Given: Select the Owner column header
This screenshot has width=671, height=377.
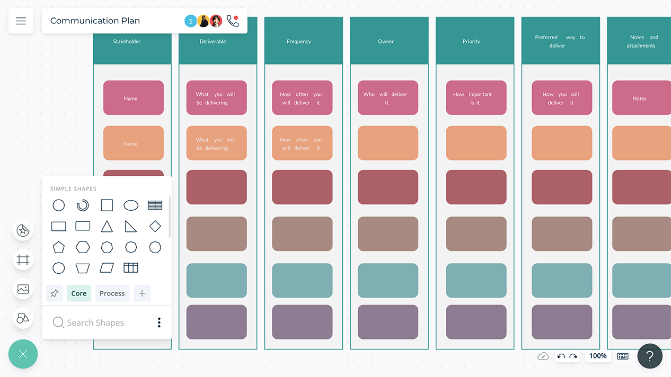Looking at the screenshot, I should pyautogui.click(x=390, y=41).
